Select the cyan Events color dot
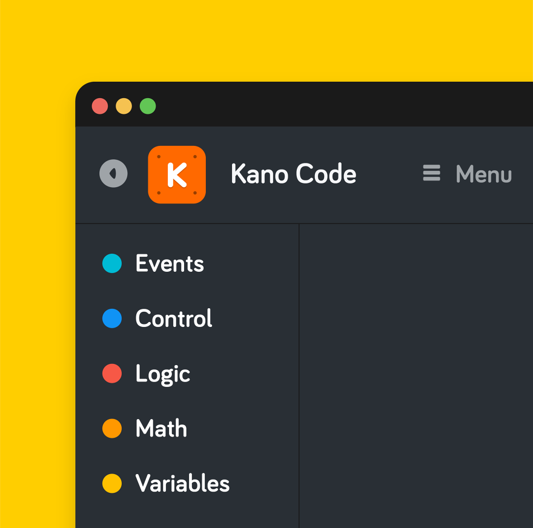Screen dimensions: 533x528 (112, 263)
